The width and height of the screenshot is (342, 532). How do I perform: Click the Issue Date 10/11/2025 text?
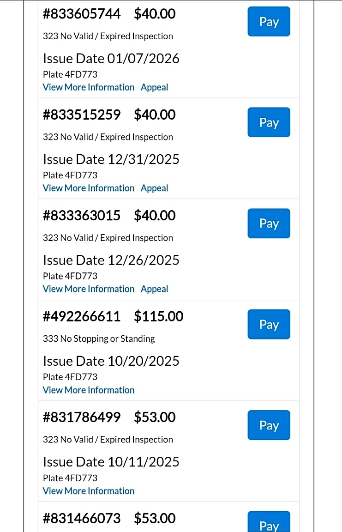111,462
